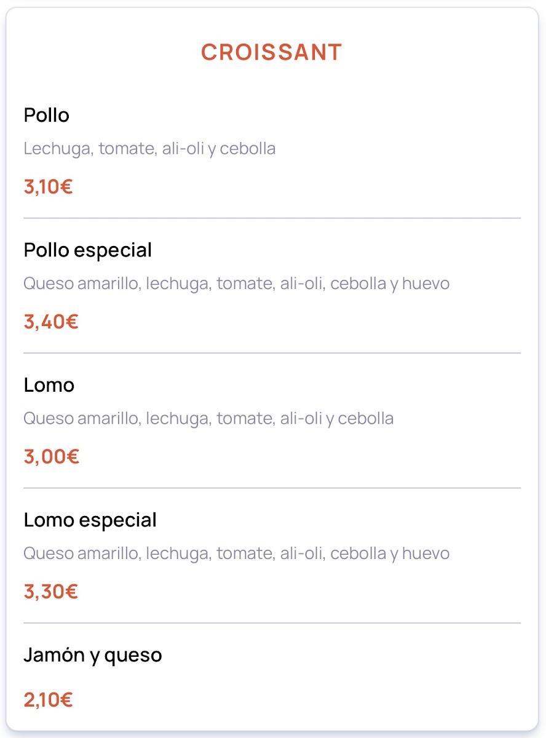
Task: Select the Jamón y queso item
Action: (93, 655)
